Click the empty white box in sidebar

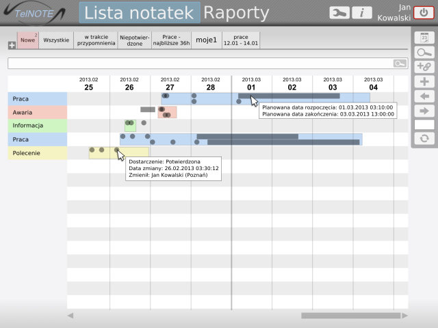click(x=424, y=124)
